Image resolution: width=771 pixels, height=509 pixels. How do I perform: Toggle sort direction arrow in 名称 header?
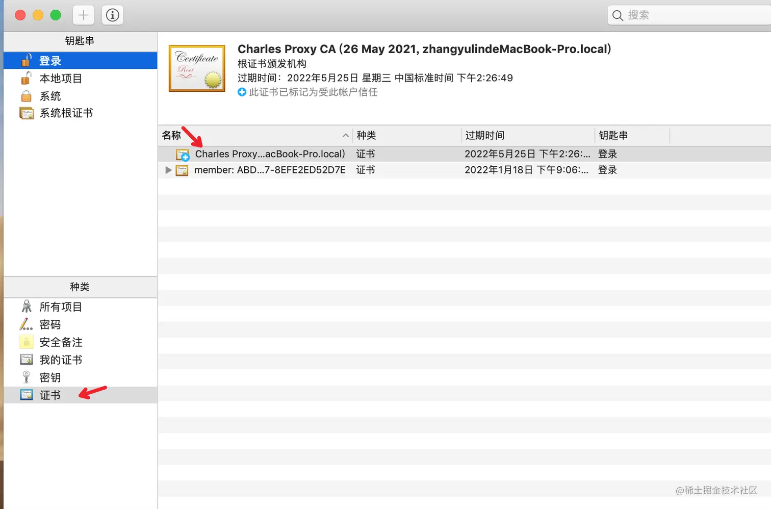(345, 135)
